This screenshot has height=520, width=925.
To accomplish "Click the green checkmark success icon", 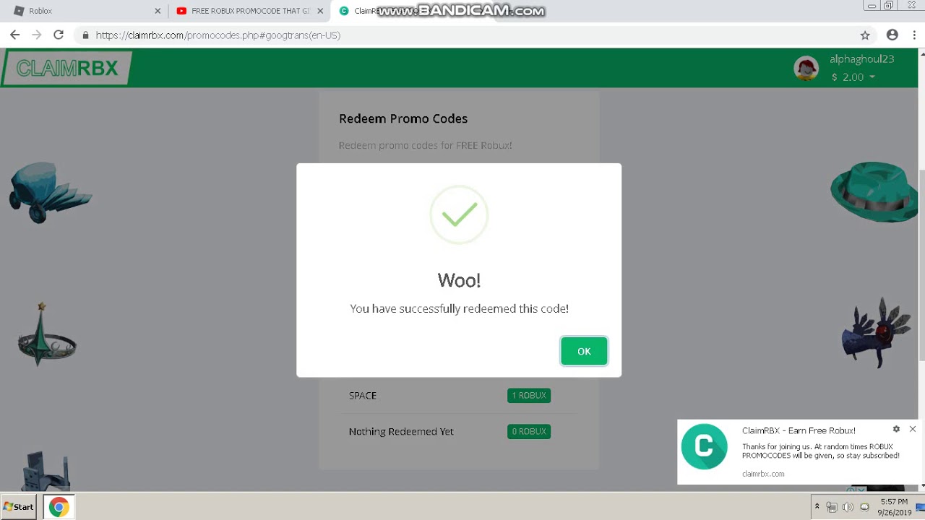I will pos(459,214).
